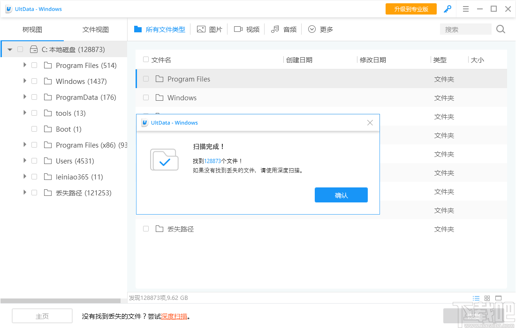The height and width of the screenshot is (328, 516).
Task: Open the hamburger menu icon
Action: (x=466, y=9)
